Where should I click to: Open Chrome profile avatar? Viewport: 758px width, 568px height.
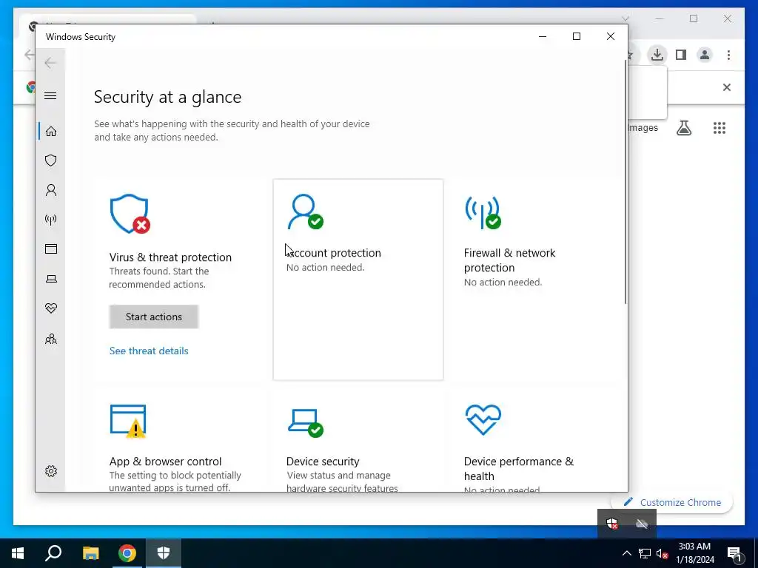[x=705, y=55]
